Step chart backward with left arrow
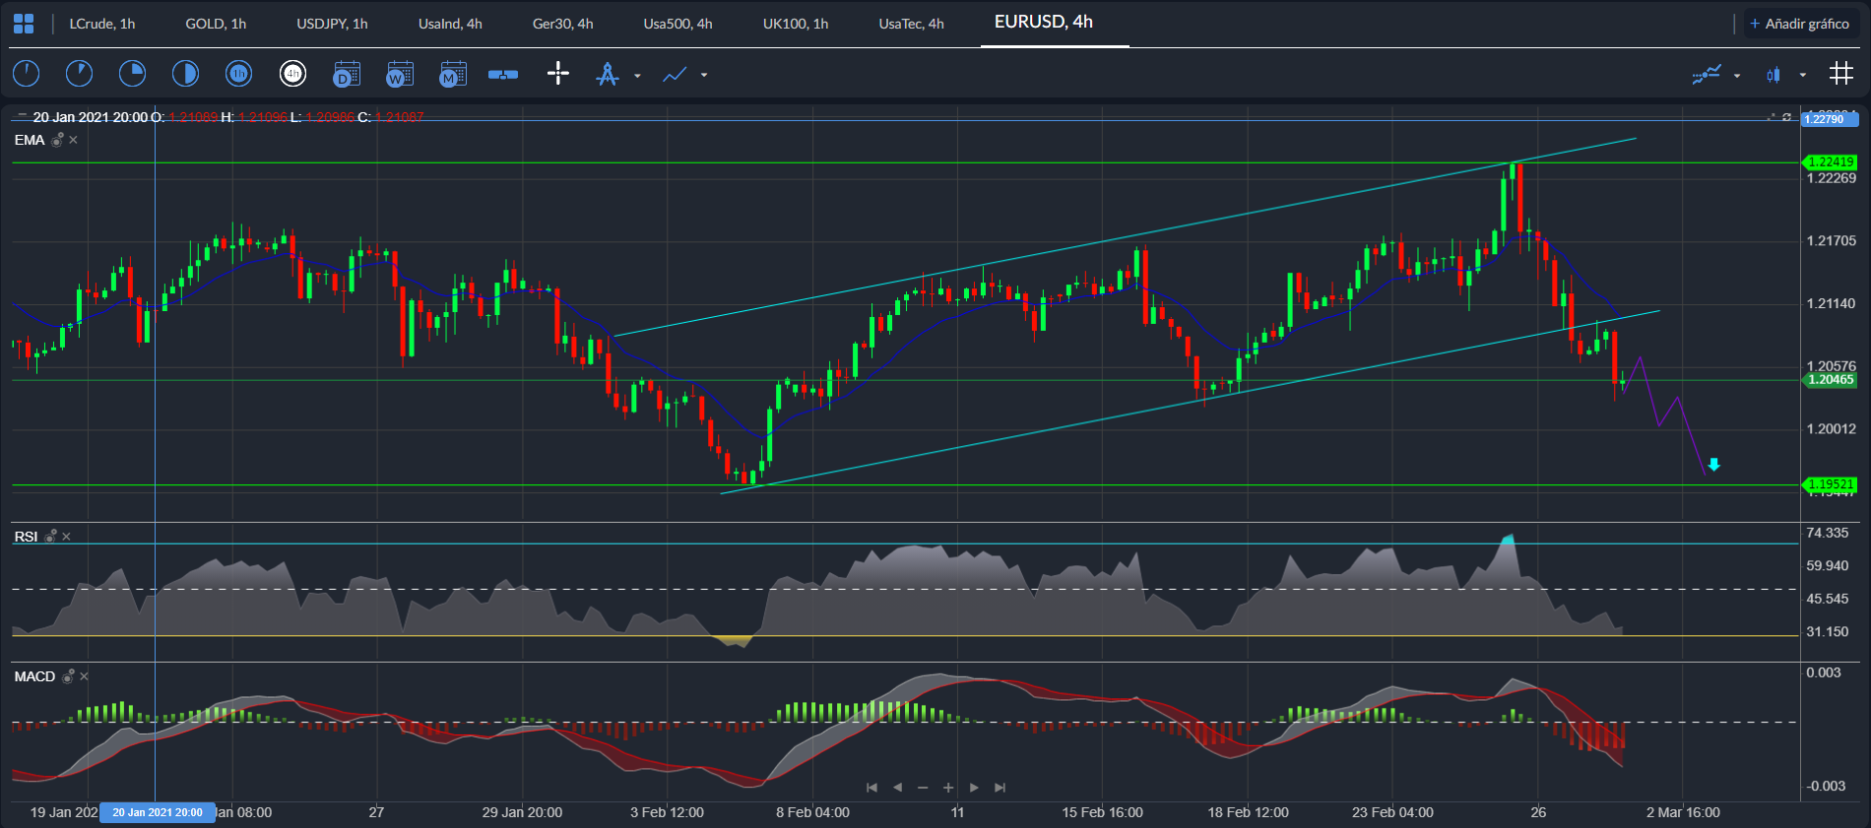 point(897,788)
